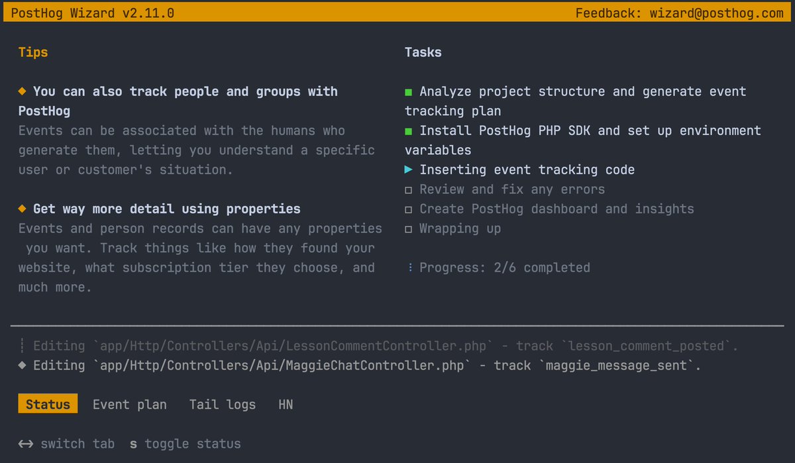
Task: Click the green square beside Install PostHog PHP SDK
Action: click(409, 130)
